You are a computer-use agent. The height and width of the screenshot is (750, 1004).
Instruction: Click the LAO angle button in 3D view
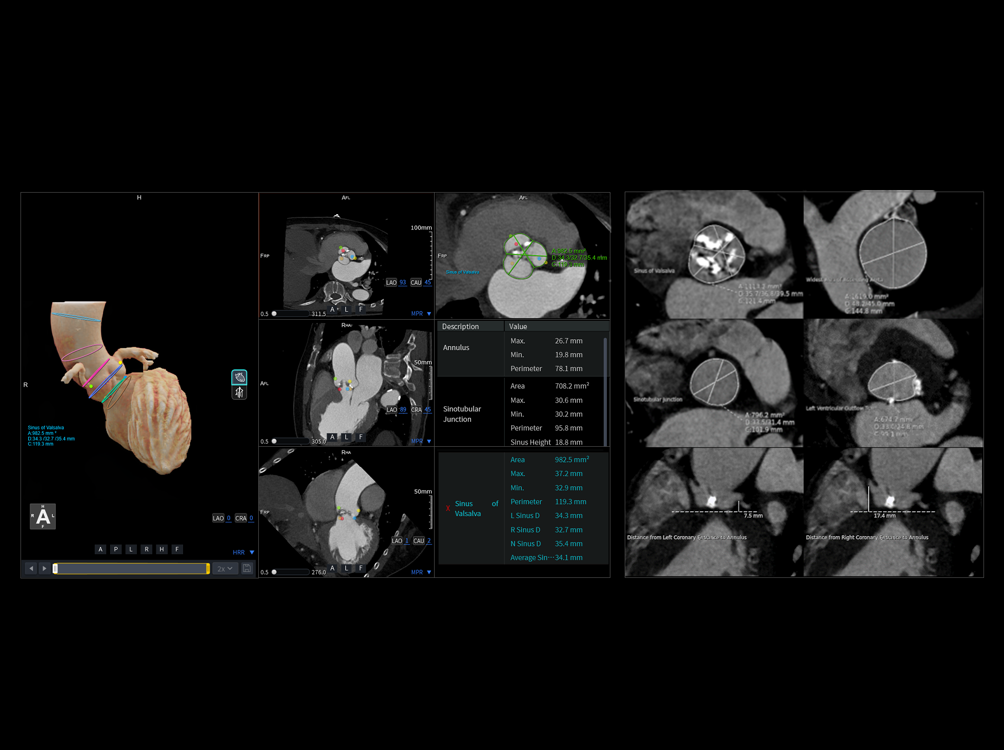click(x=218, y=518)
